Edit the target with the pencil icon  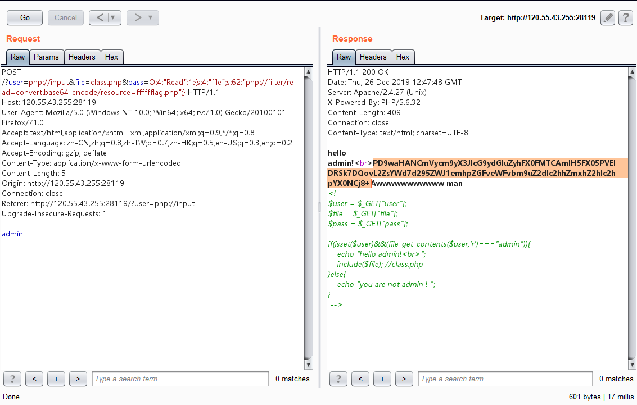(608, 17)
